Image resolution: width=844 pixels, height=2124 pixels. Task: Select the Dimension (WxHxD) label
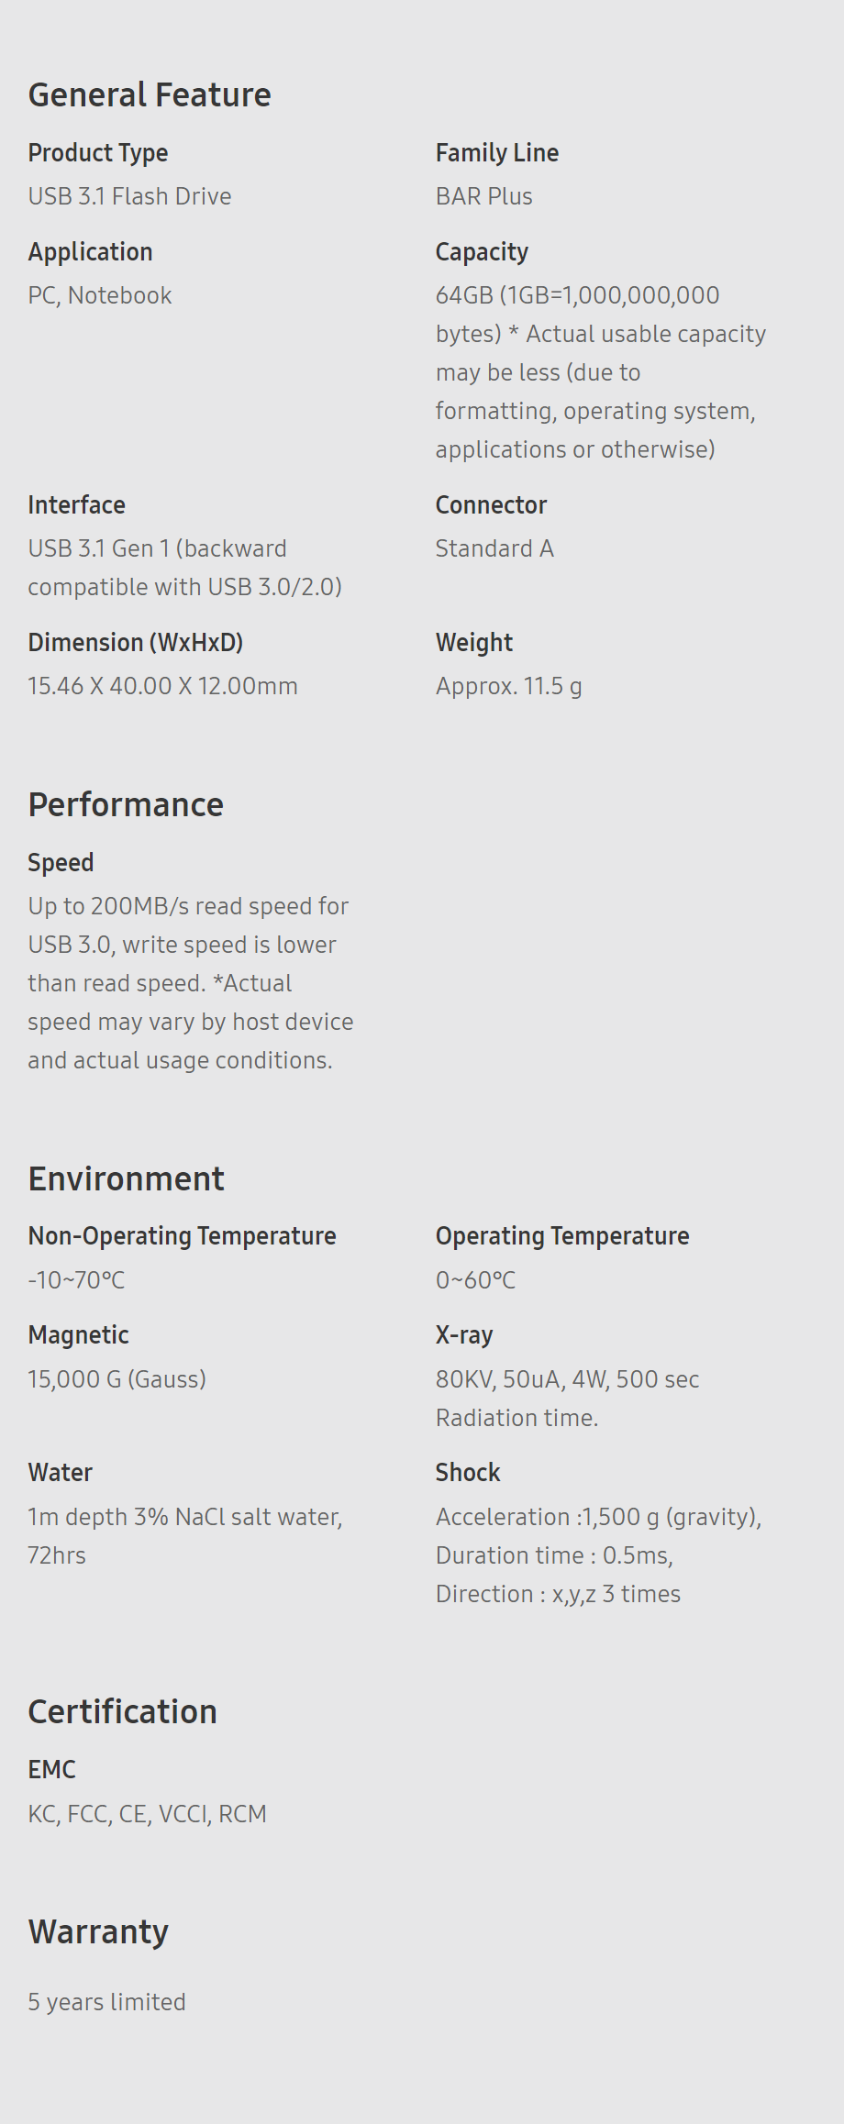point(136,643)
